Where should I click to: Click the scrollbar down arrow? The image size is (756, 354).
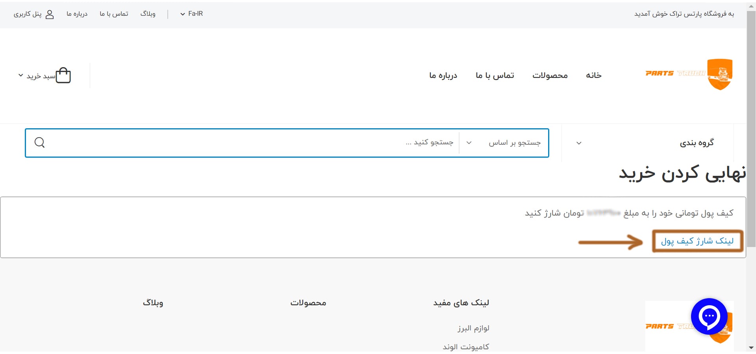pyautogui.click(x=751, y=348)
